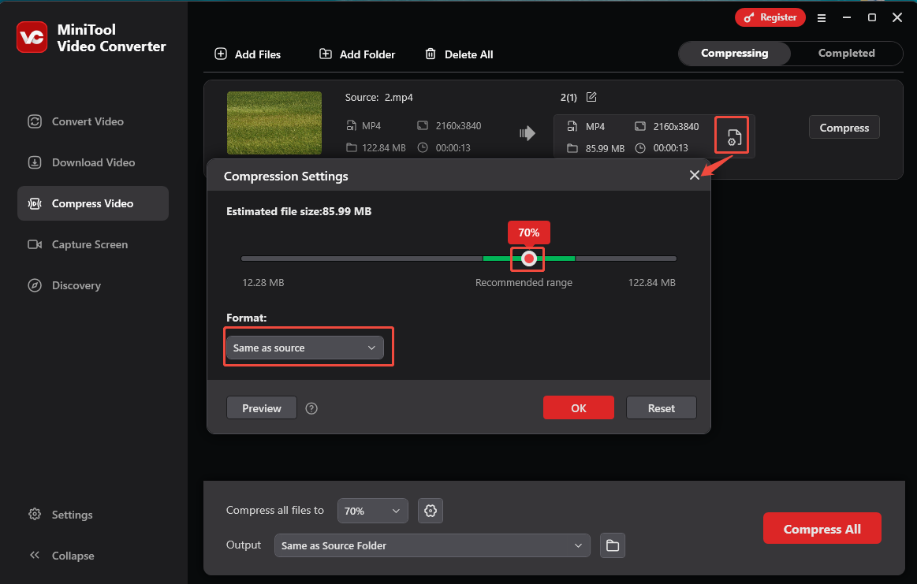Close the Compression Settings dialog
The image size is (917, 584).
click(694, 176)
